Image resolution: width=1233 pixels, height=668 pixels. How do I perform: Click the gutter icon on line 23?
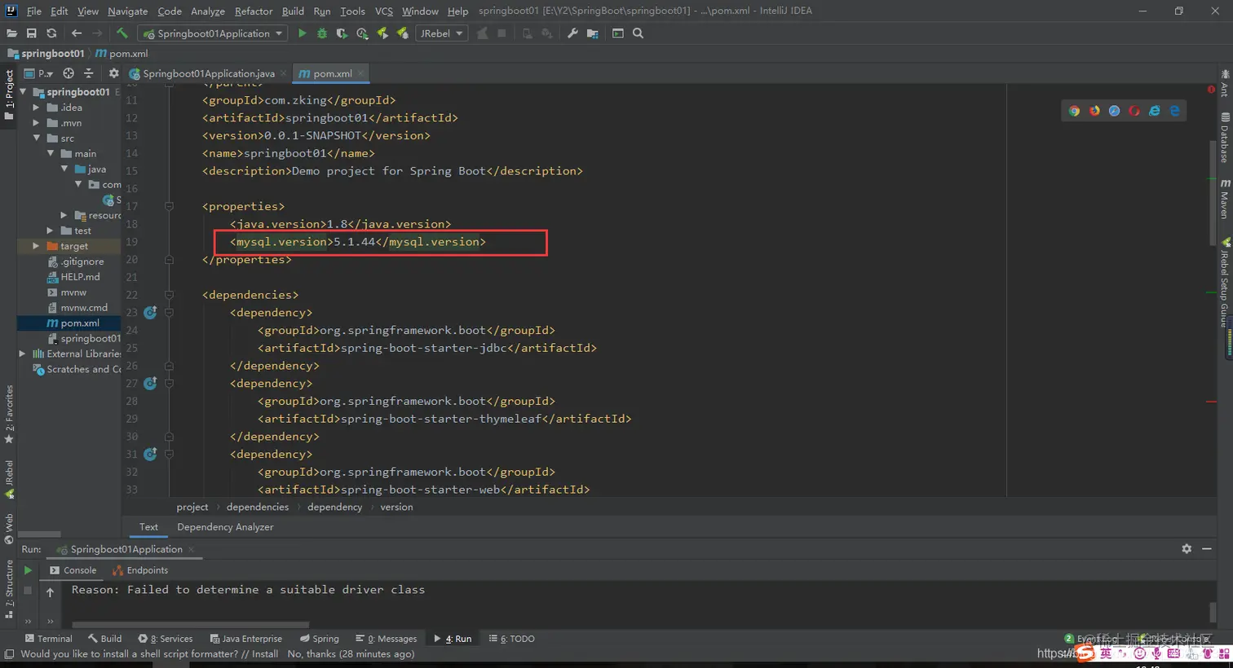[150, 312]
